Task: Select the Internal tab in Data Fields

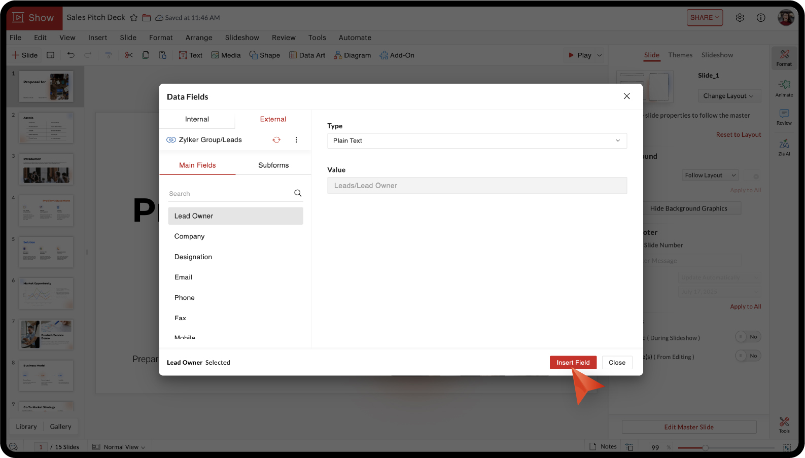Action: 197,119
